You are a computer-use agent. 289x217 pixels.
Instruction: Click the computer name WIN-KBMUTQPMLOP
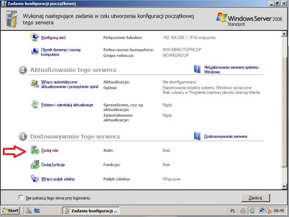[182, 50]
